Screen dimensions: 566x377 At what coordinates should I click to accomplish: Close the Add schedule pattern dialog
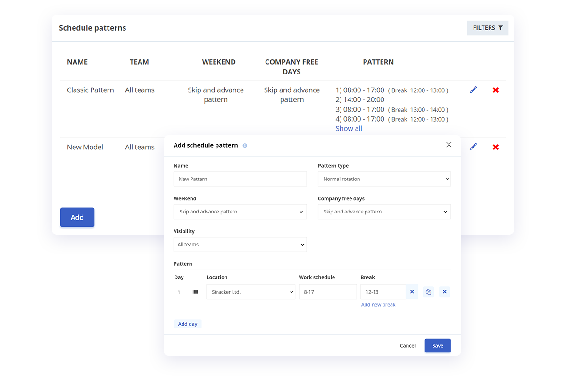(449, 145)
